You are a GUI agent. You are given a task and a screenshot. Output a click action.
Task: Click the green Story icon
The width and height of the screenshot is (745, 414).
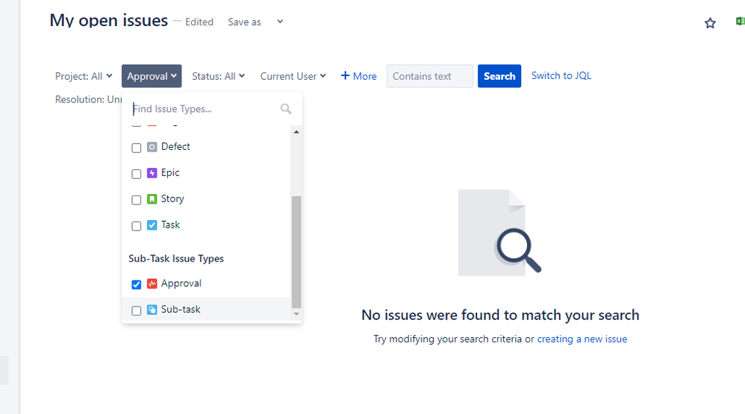point(152,199)
